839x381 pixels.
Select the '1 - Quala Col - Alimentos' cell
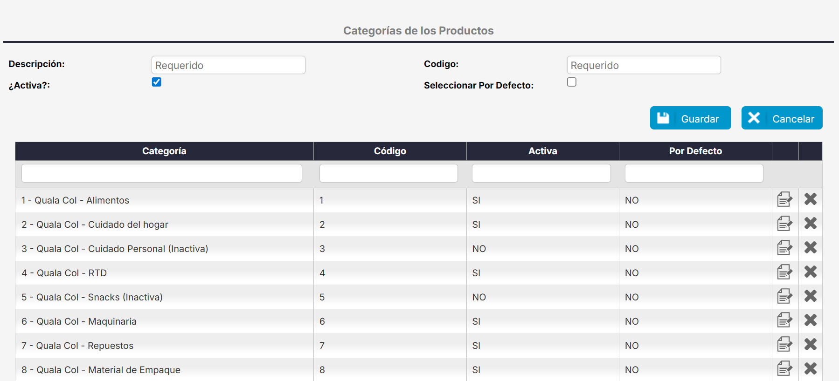coord(164,200)
